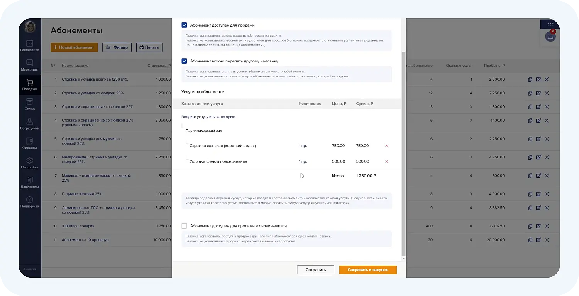The image size is (579, 296).
Task: Click user avatar in sidebar
Action: tap(30, 27)
